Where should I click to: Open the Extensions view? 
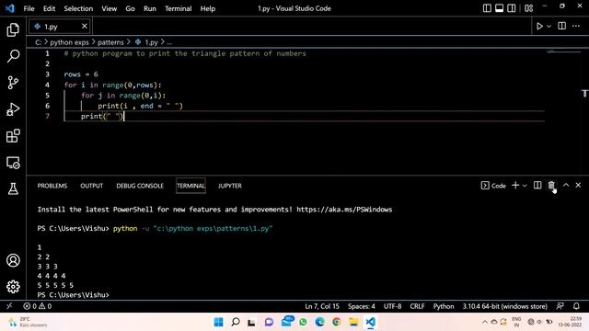point(13,136)
